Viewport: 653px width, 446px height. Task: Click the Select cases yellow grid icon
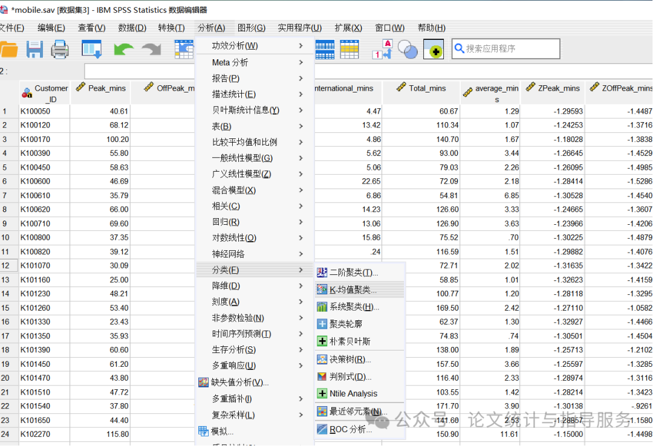pos(349,49)
